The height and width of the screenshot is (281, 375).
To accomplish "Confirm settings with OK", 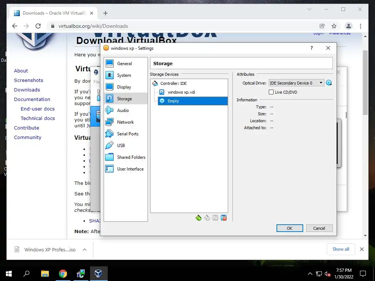I will click(290, 228).
